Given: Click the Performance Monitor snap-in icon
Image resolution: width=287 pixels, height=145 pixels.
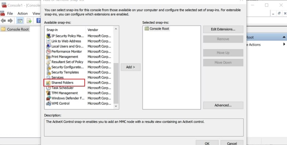Looking at the screenshot, I should point(48,51).
